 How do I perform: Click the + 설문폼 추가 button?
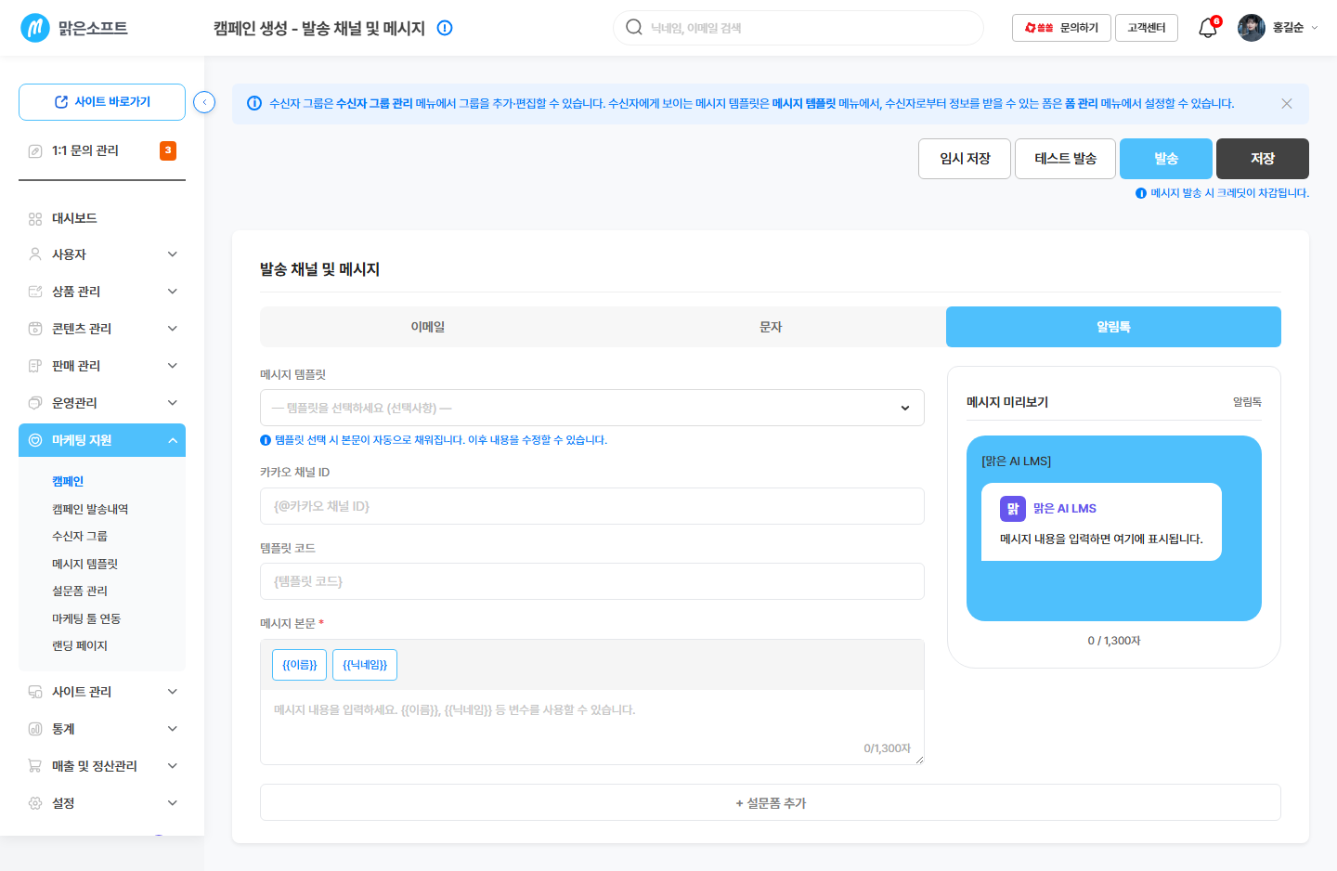pyautogui.click(x=771, y=802)
